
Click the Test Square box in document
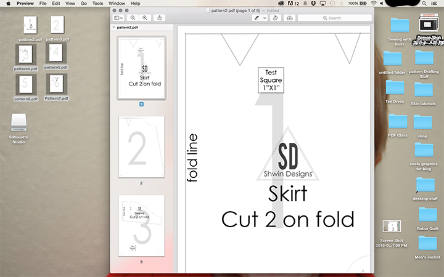coord(271,80)
